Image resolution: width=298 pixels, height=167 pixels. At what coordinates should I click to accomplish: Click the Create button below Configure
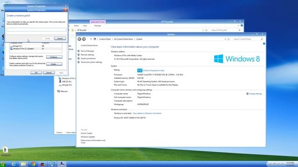[54, 64]
